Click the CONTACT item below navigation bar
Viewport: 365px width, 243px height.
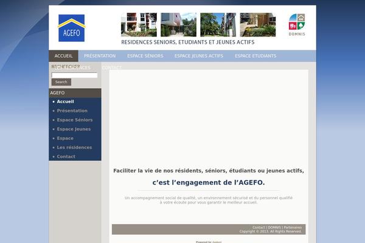tap(112, 67)
